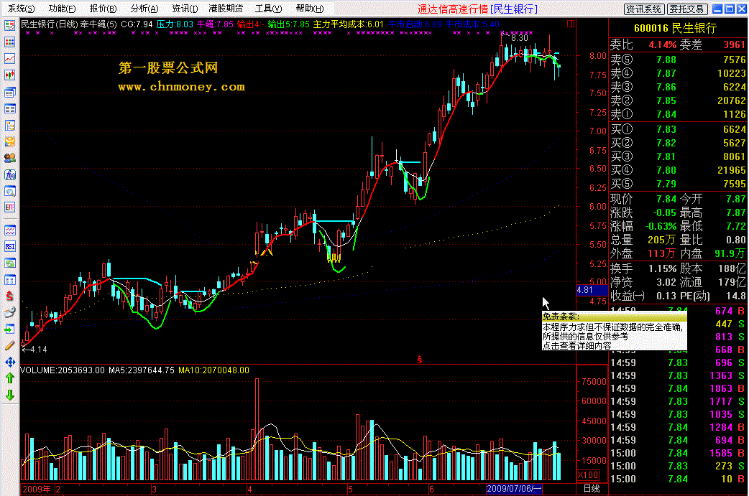Click the gold ingot icon in sidebar
Screen dimensions: 749x496
click(x=9, y=141)
